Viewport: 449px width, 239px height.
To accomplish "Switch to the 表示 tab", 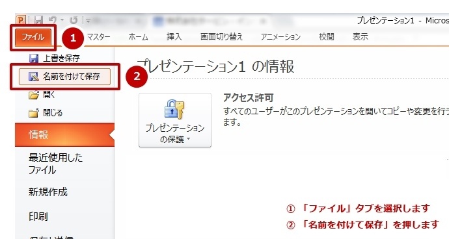I will 361,37.
